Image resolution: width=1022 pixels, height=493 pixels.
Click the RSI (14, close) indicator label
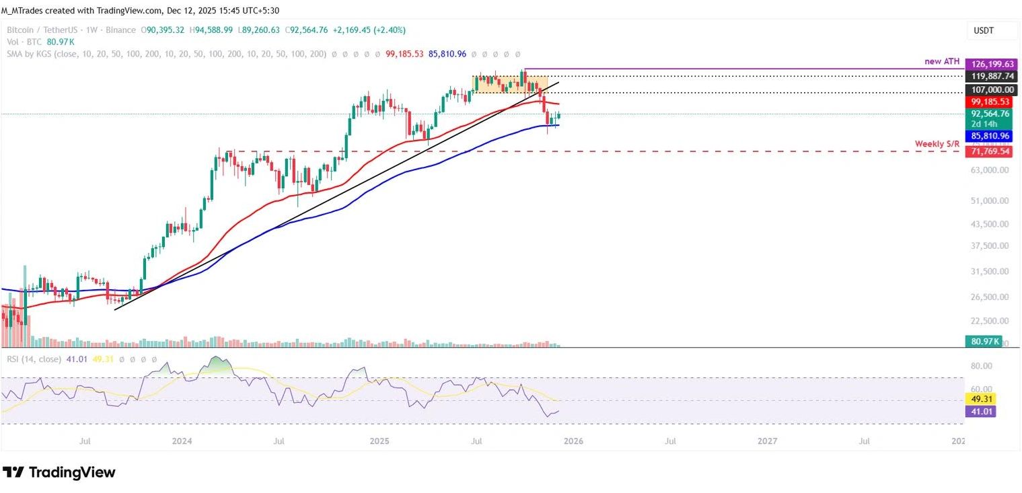click(32, 359)
